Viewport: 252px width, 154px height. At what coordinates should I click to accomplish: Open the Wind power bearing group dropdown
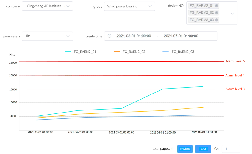129,7
